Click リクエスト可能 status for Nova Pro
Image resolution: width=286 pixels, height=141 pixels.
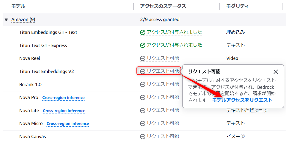(159, 98)
